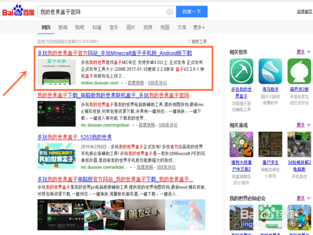Open 108条评价 for mc.duowan.com/mcpcbox/ result

click(168, 125)
